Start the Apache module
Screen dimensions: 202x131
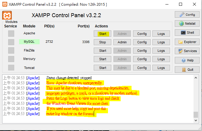103,34
